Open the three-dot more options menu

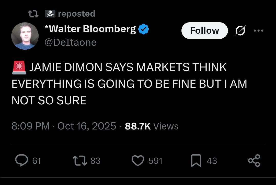258,31
